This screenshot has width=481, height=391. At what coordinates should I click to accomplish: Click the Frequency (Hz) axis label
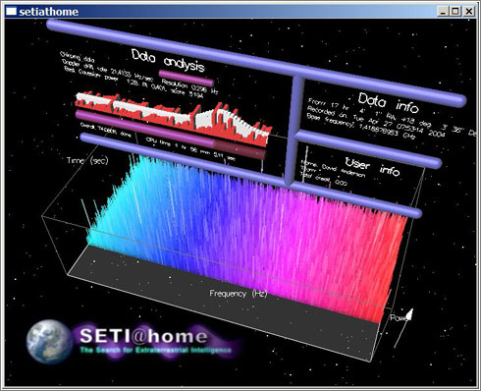tap(239, 294)
